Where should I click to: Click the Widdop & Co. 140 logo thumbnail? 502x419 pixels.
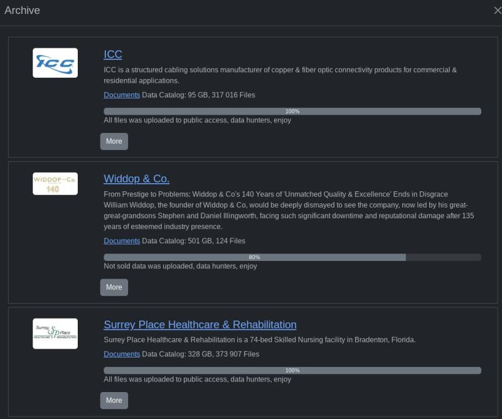(x=55, y=184)
